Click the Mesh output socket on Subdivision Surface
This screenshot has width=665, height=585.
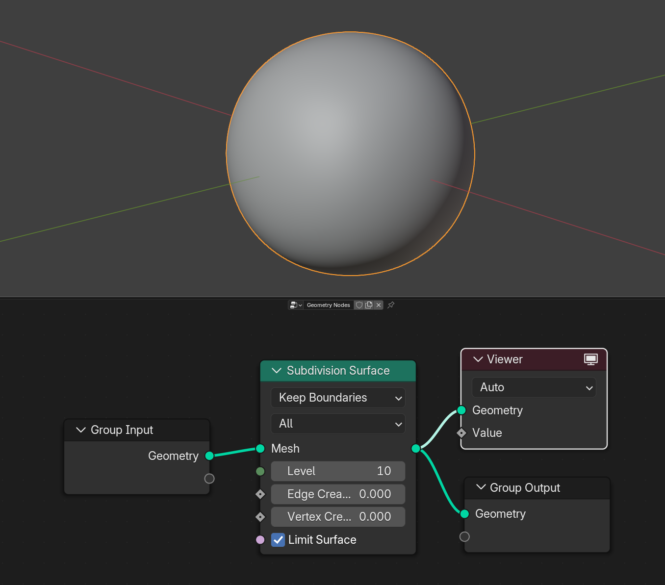tap(416, 448)
